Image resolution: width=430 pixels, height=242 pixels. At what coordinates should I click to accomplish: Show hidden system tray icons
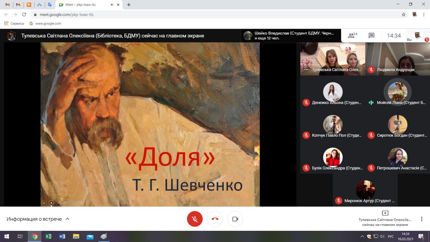click(x=362, y=236)
